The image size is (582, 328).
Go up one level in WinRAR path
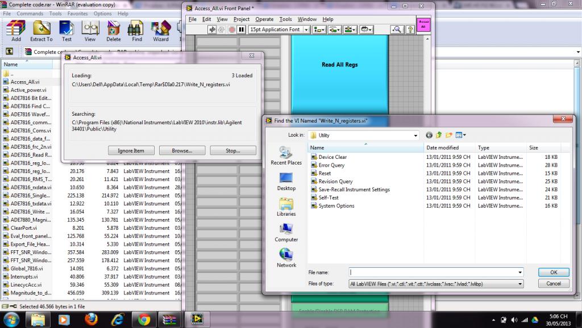coord(9,52)
